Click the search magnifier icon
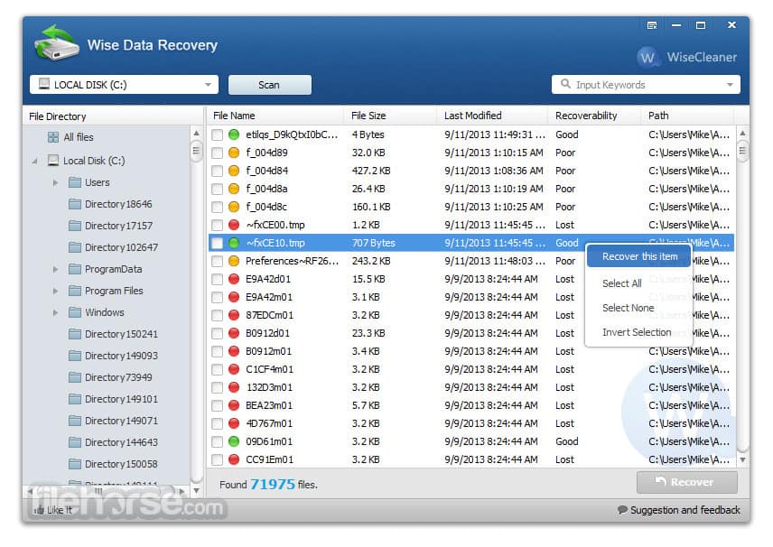773x547 pixels. coord(565,84)
